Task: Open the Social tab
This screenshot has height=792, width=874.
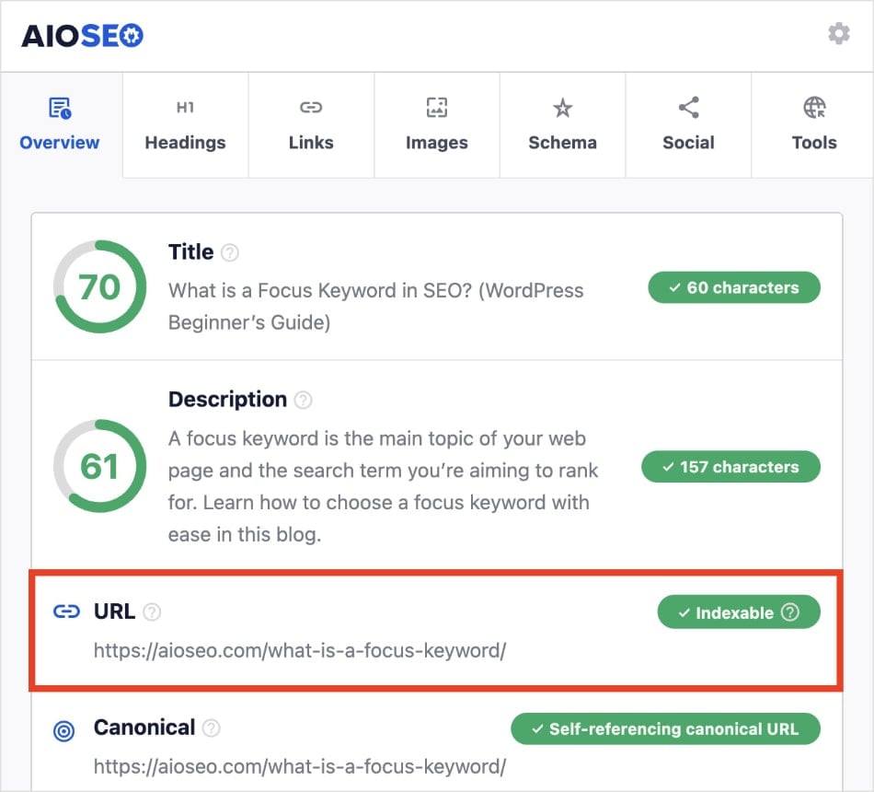Action: (688, 125)
